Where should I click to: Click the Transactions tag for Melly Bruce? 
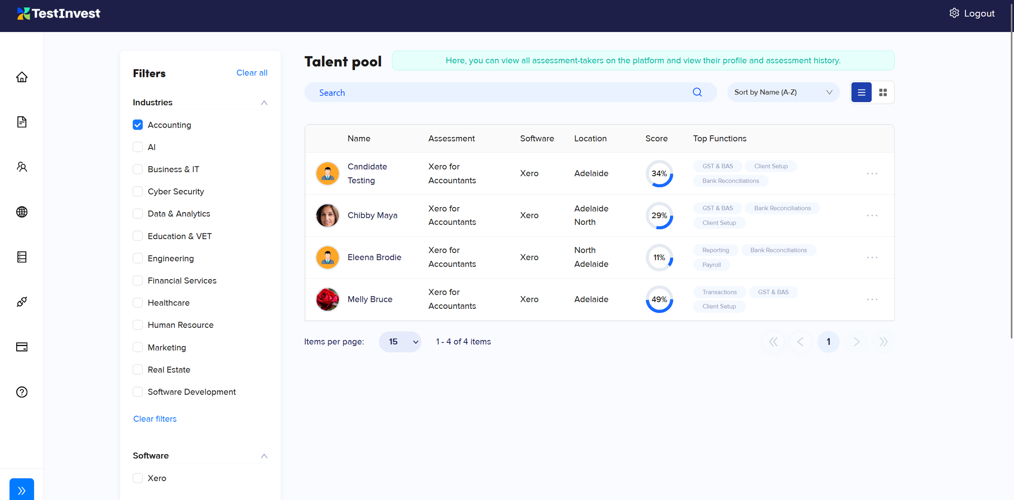click(x=720, y=292)
